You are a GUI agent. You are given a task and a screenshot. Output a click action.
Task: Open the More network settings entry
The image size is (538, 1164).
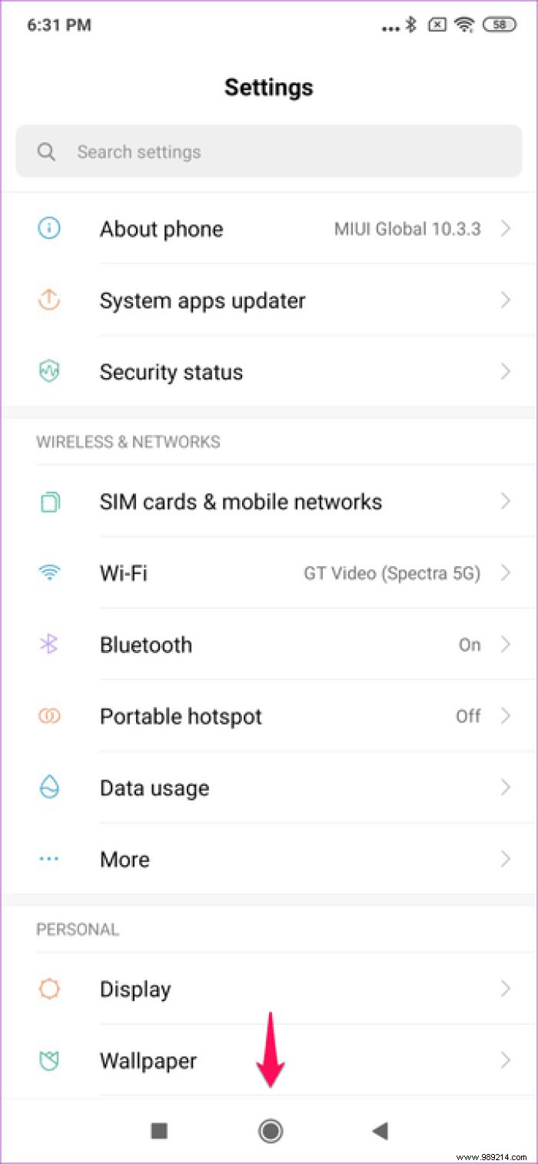[x=269, y=859]
